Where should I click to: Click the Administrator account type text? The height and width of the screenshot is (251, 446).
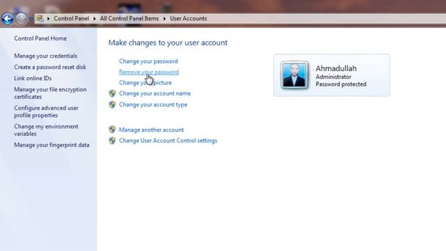tap(333, 77)
